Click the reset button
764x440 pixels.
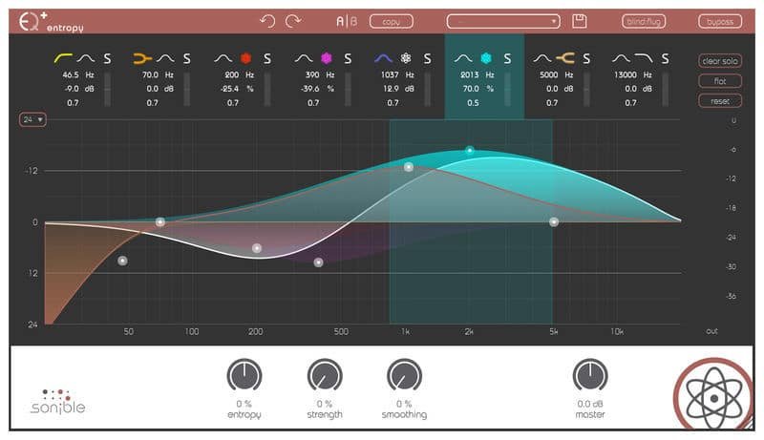click(x=720, y=101)
